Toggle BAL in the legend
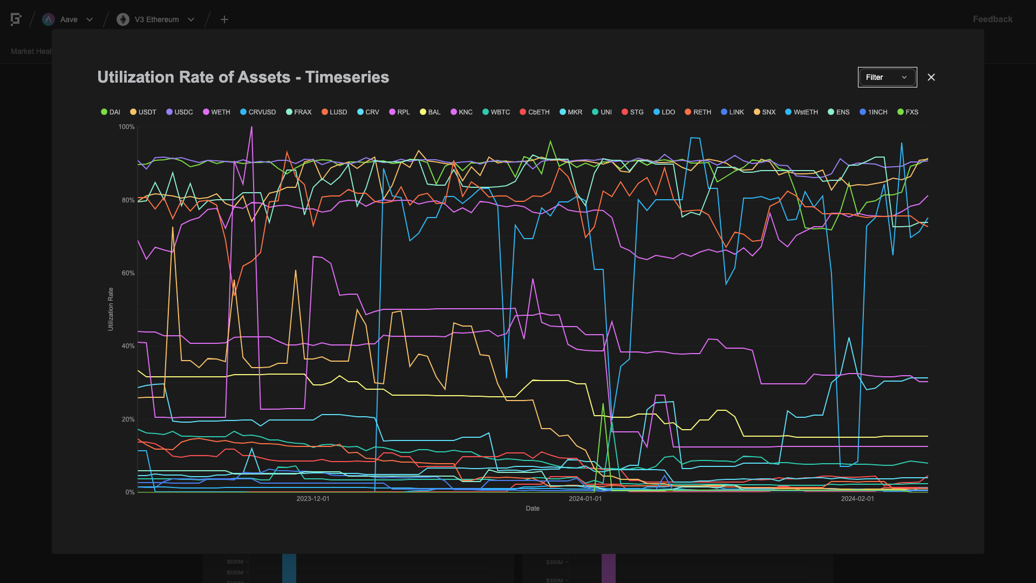 pyautogui.click(x=430, y=112)
